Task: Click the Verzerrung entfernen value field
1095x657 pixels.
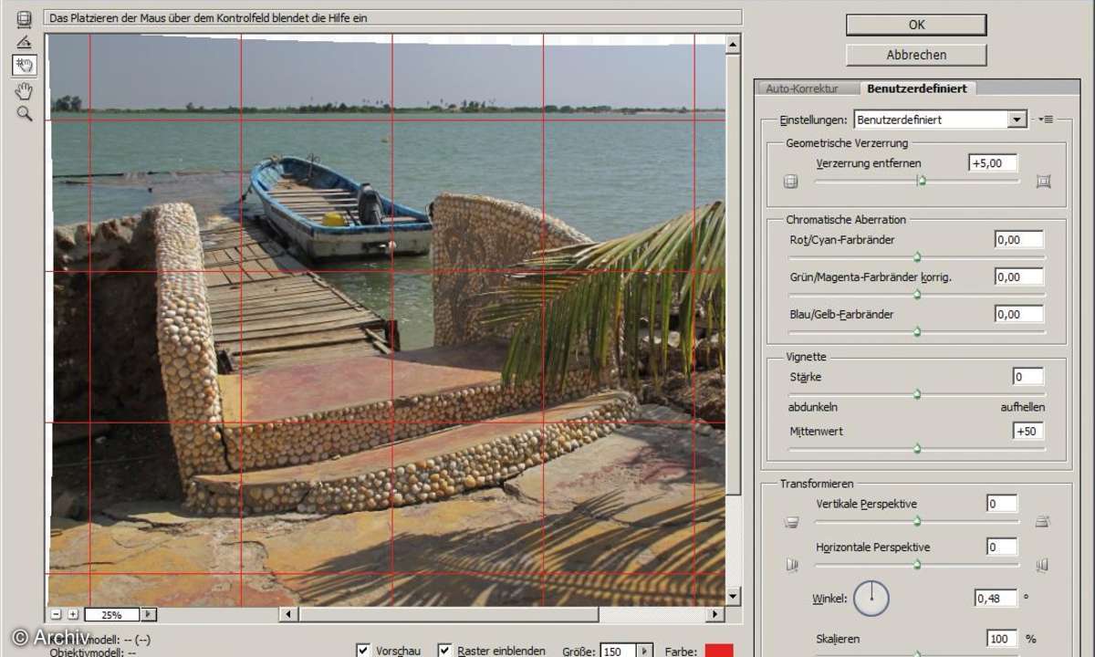Action: coord(993,163)
